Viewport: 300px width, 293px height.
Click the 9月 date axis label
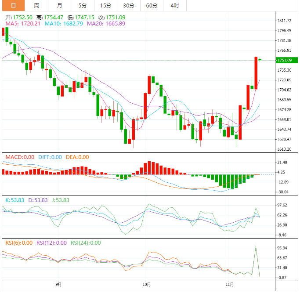58,285
